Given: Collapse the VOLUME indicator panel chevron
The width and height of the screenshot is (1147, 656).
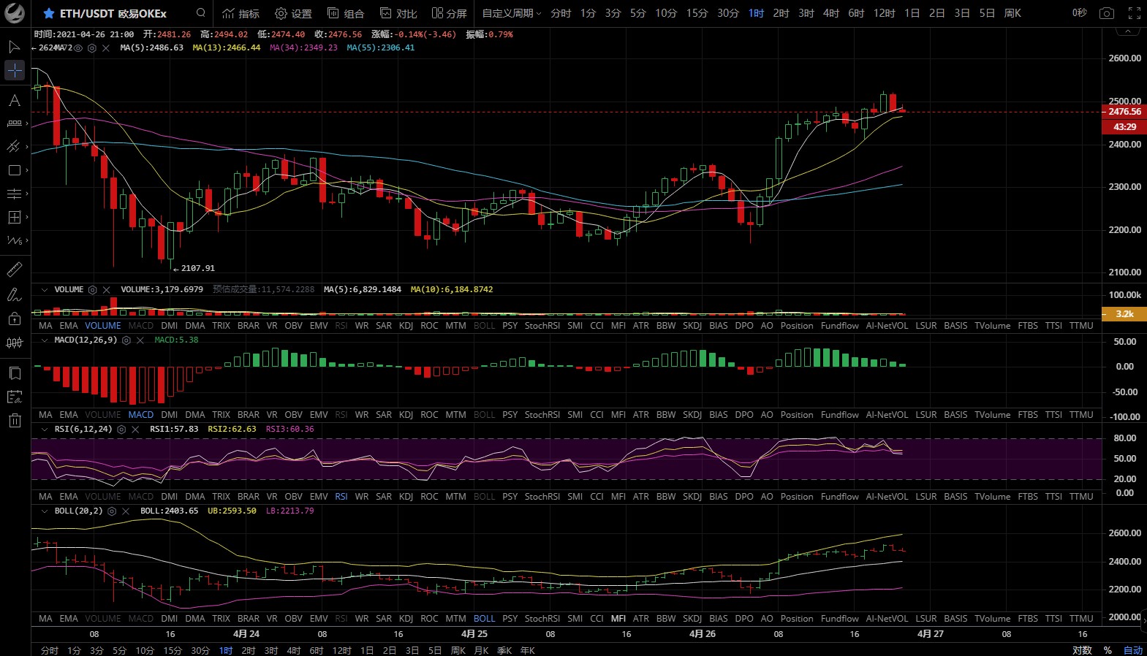Looking at the screenshot, I should [45, 290].
